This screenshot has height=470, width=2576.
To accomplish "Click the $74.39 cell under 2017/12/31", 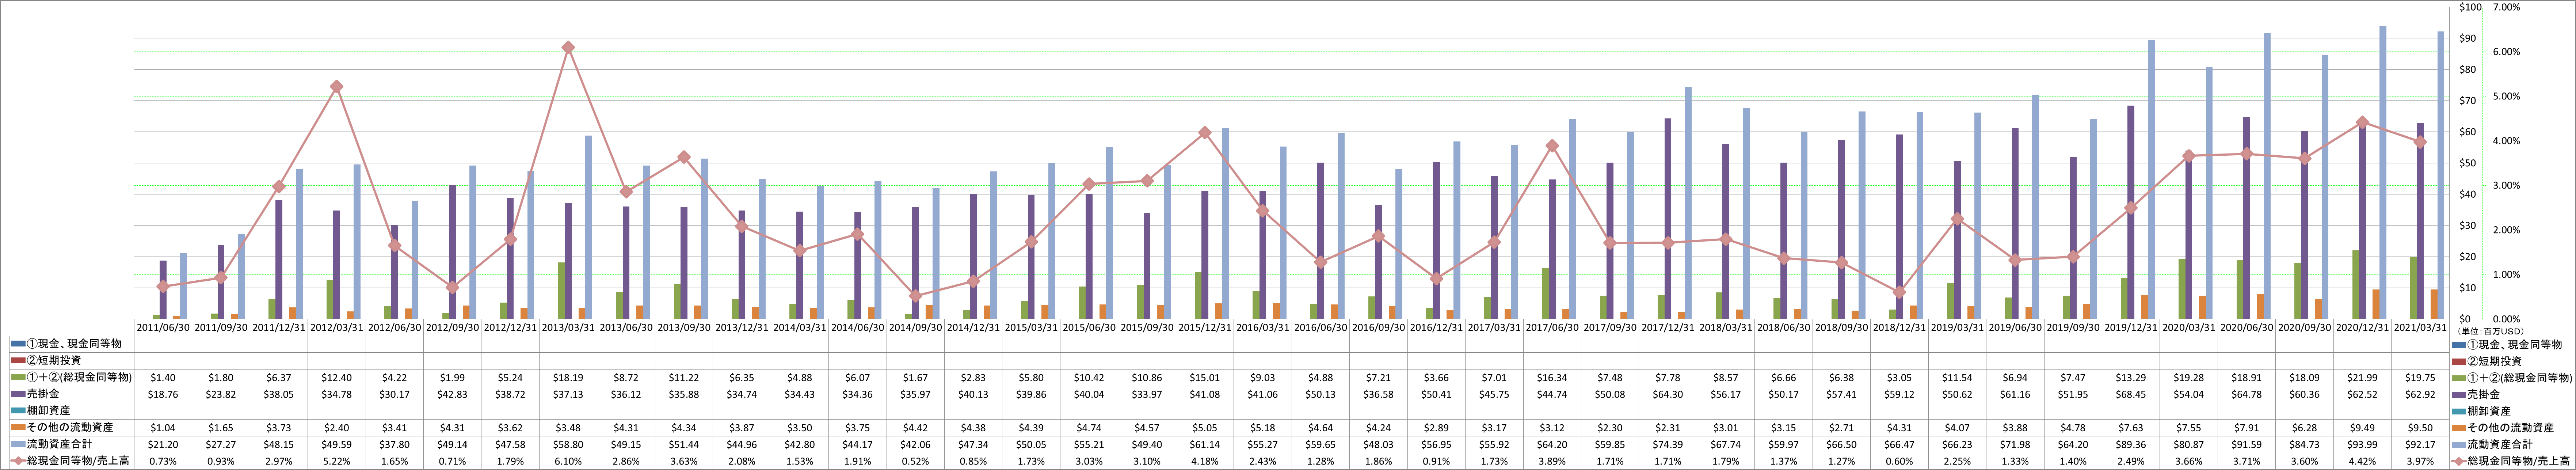I will pos(1668,444).
